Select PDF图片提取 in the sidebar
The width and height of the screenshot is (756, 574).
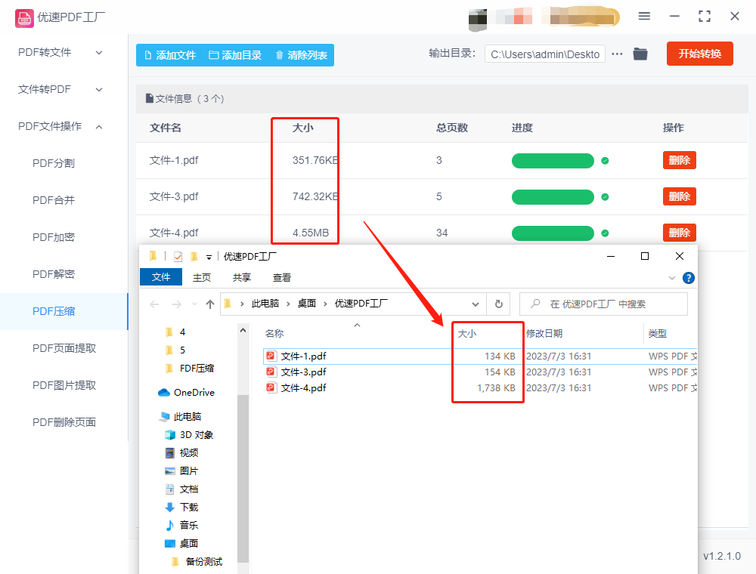(x=64, y=385)
